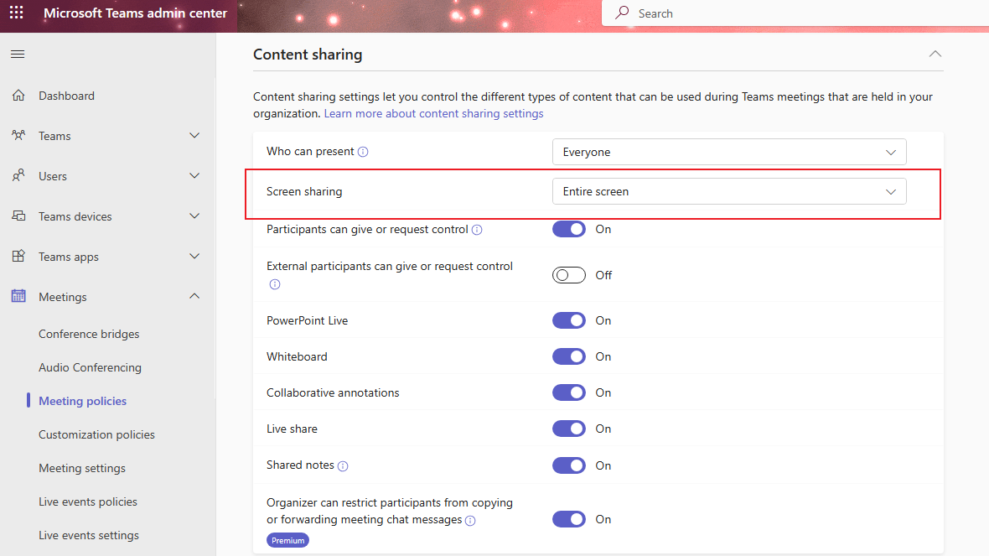This screenshot has width=989, height=556.
Task: Click the Teams apps icon in sidebar
Action: point(18,257)
